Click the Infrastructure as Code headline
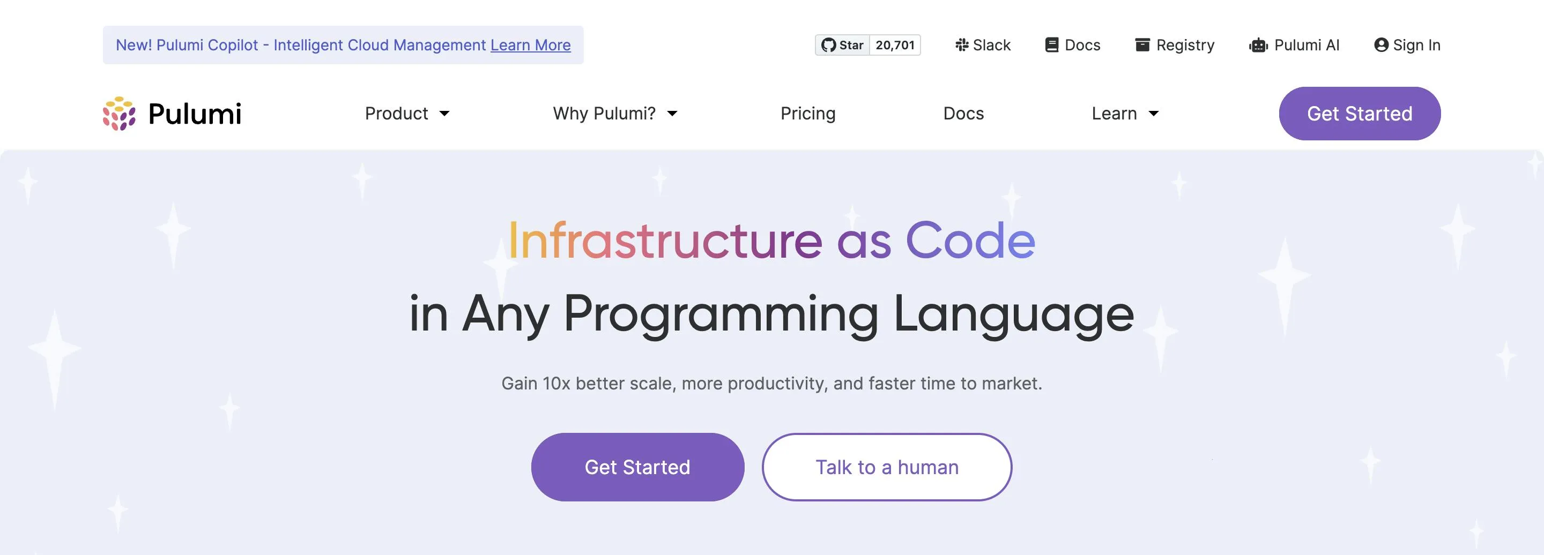1544x555 pixels. pos(771,241)
